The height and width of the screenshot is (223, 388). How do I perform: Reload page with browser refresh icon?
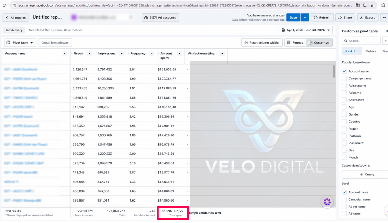(4, 5)
